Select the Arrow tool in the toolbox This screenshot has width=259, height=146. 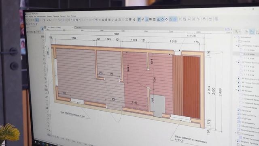tap(42, 28)
